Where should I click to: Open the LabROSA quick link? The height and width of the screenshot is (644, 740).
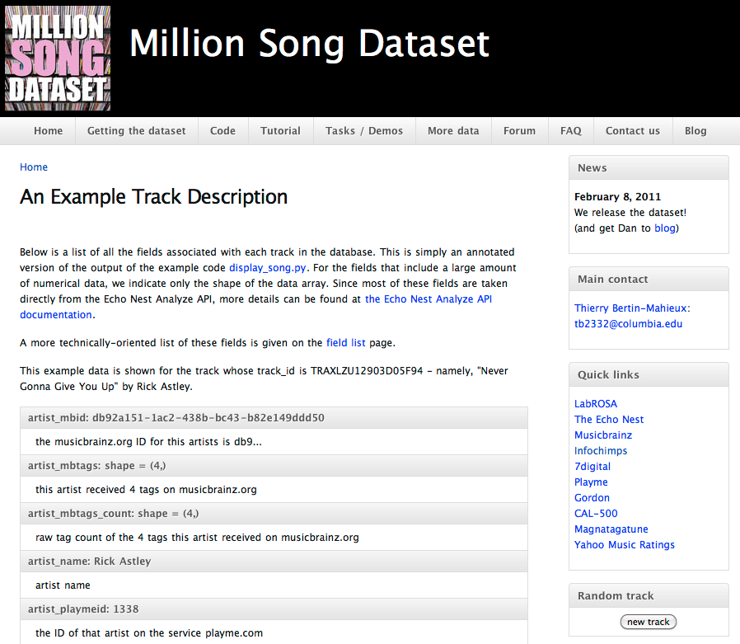(596, 404)
